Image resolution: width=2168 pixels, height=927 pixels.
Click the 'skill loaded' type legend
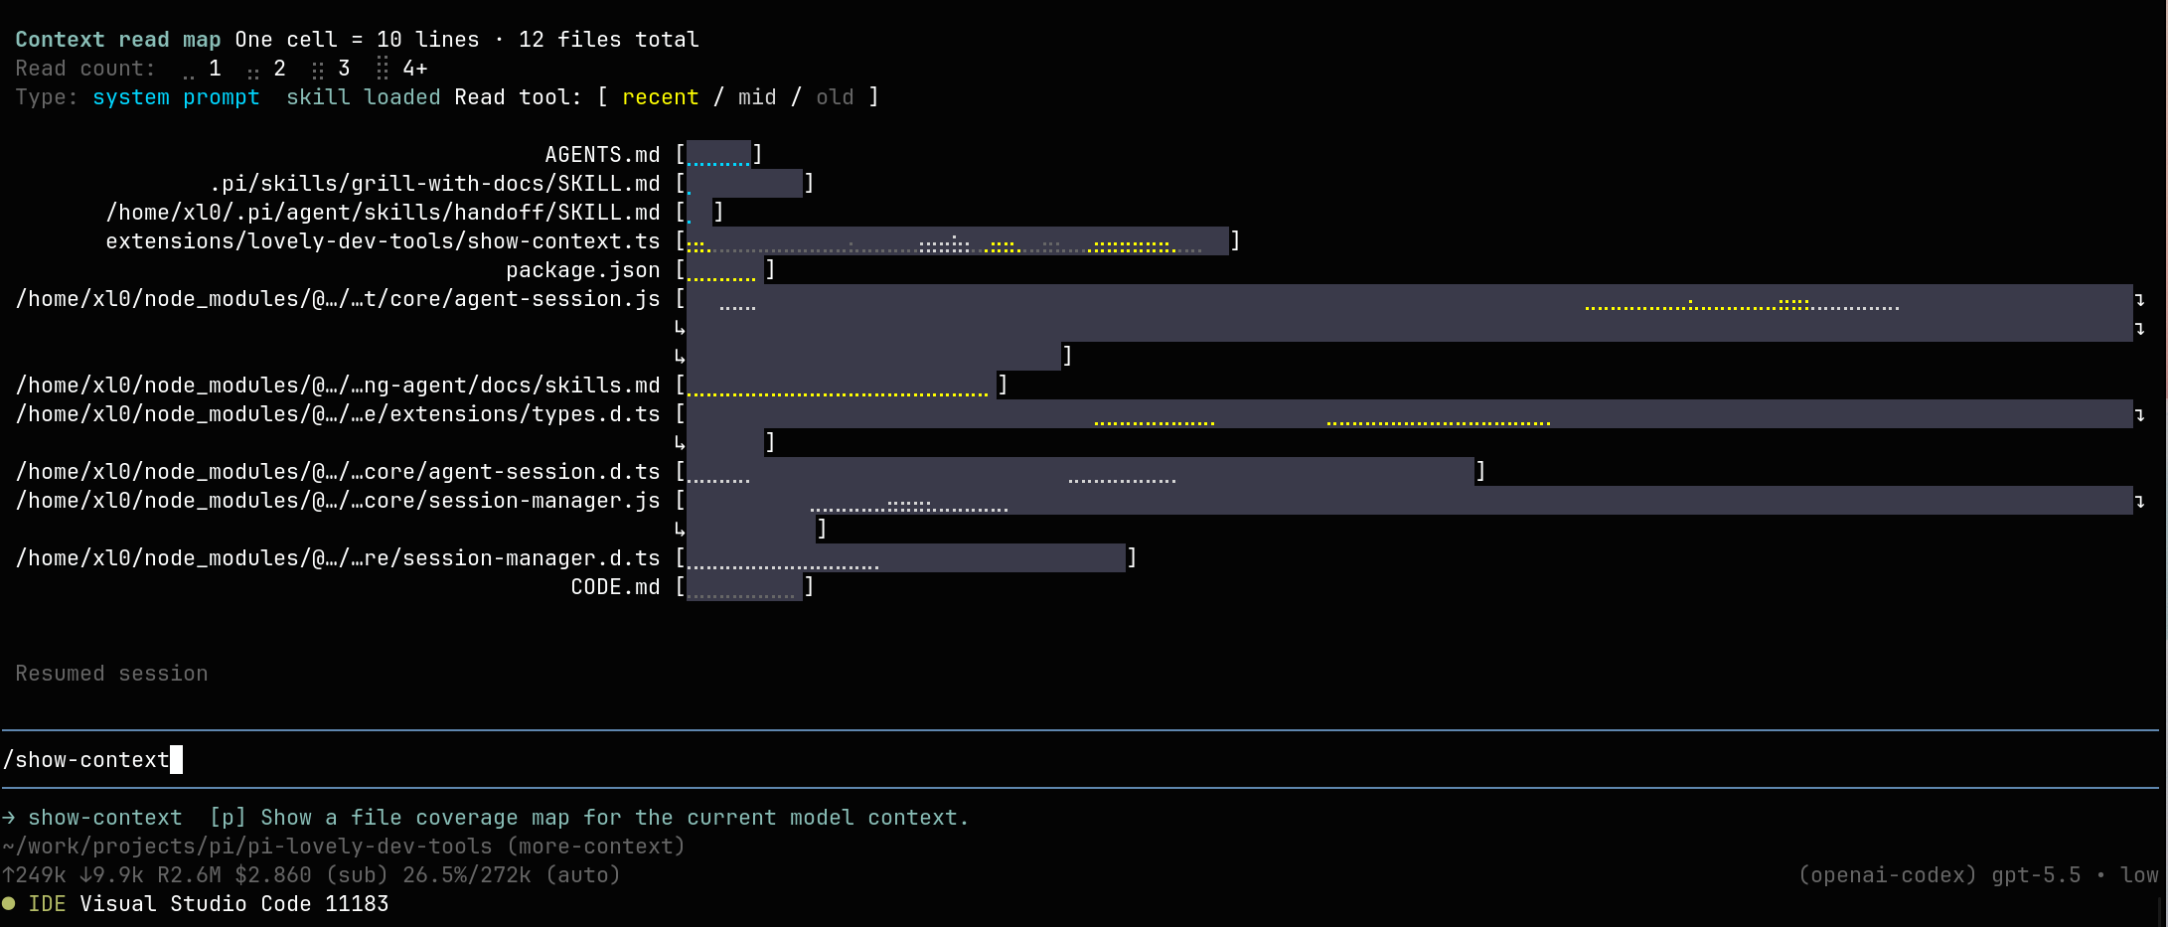[363, 97]
